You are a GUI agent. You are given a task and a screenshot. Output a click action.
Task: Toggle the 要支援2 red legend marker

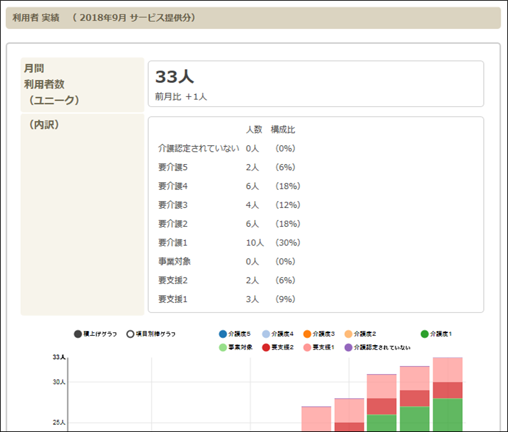click(266, 347)
